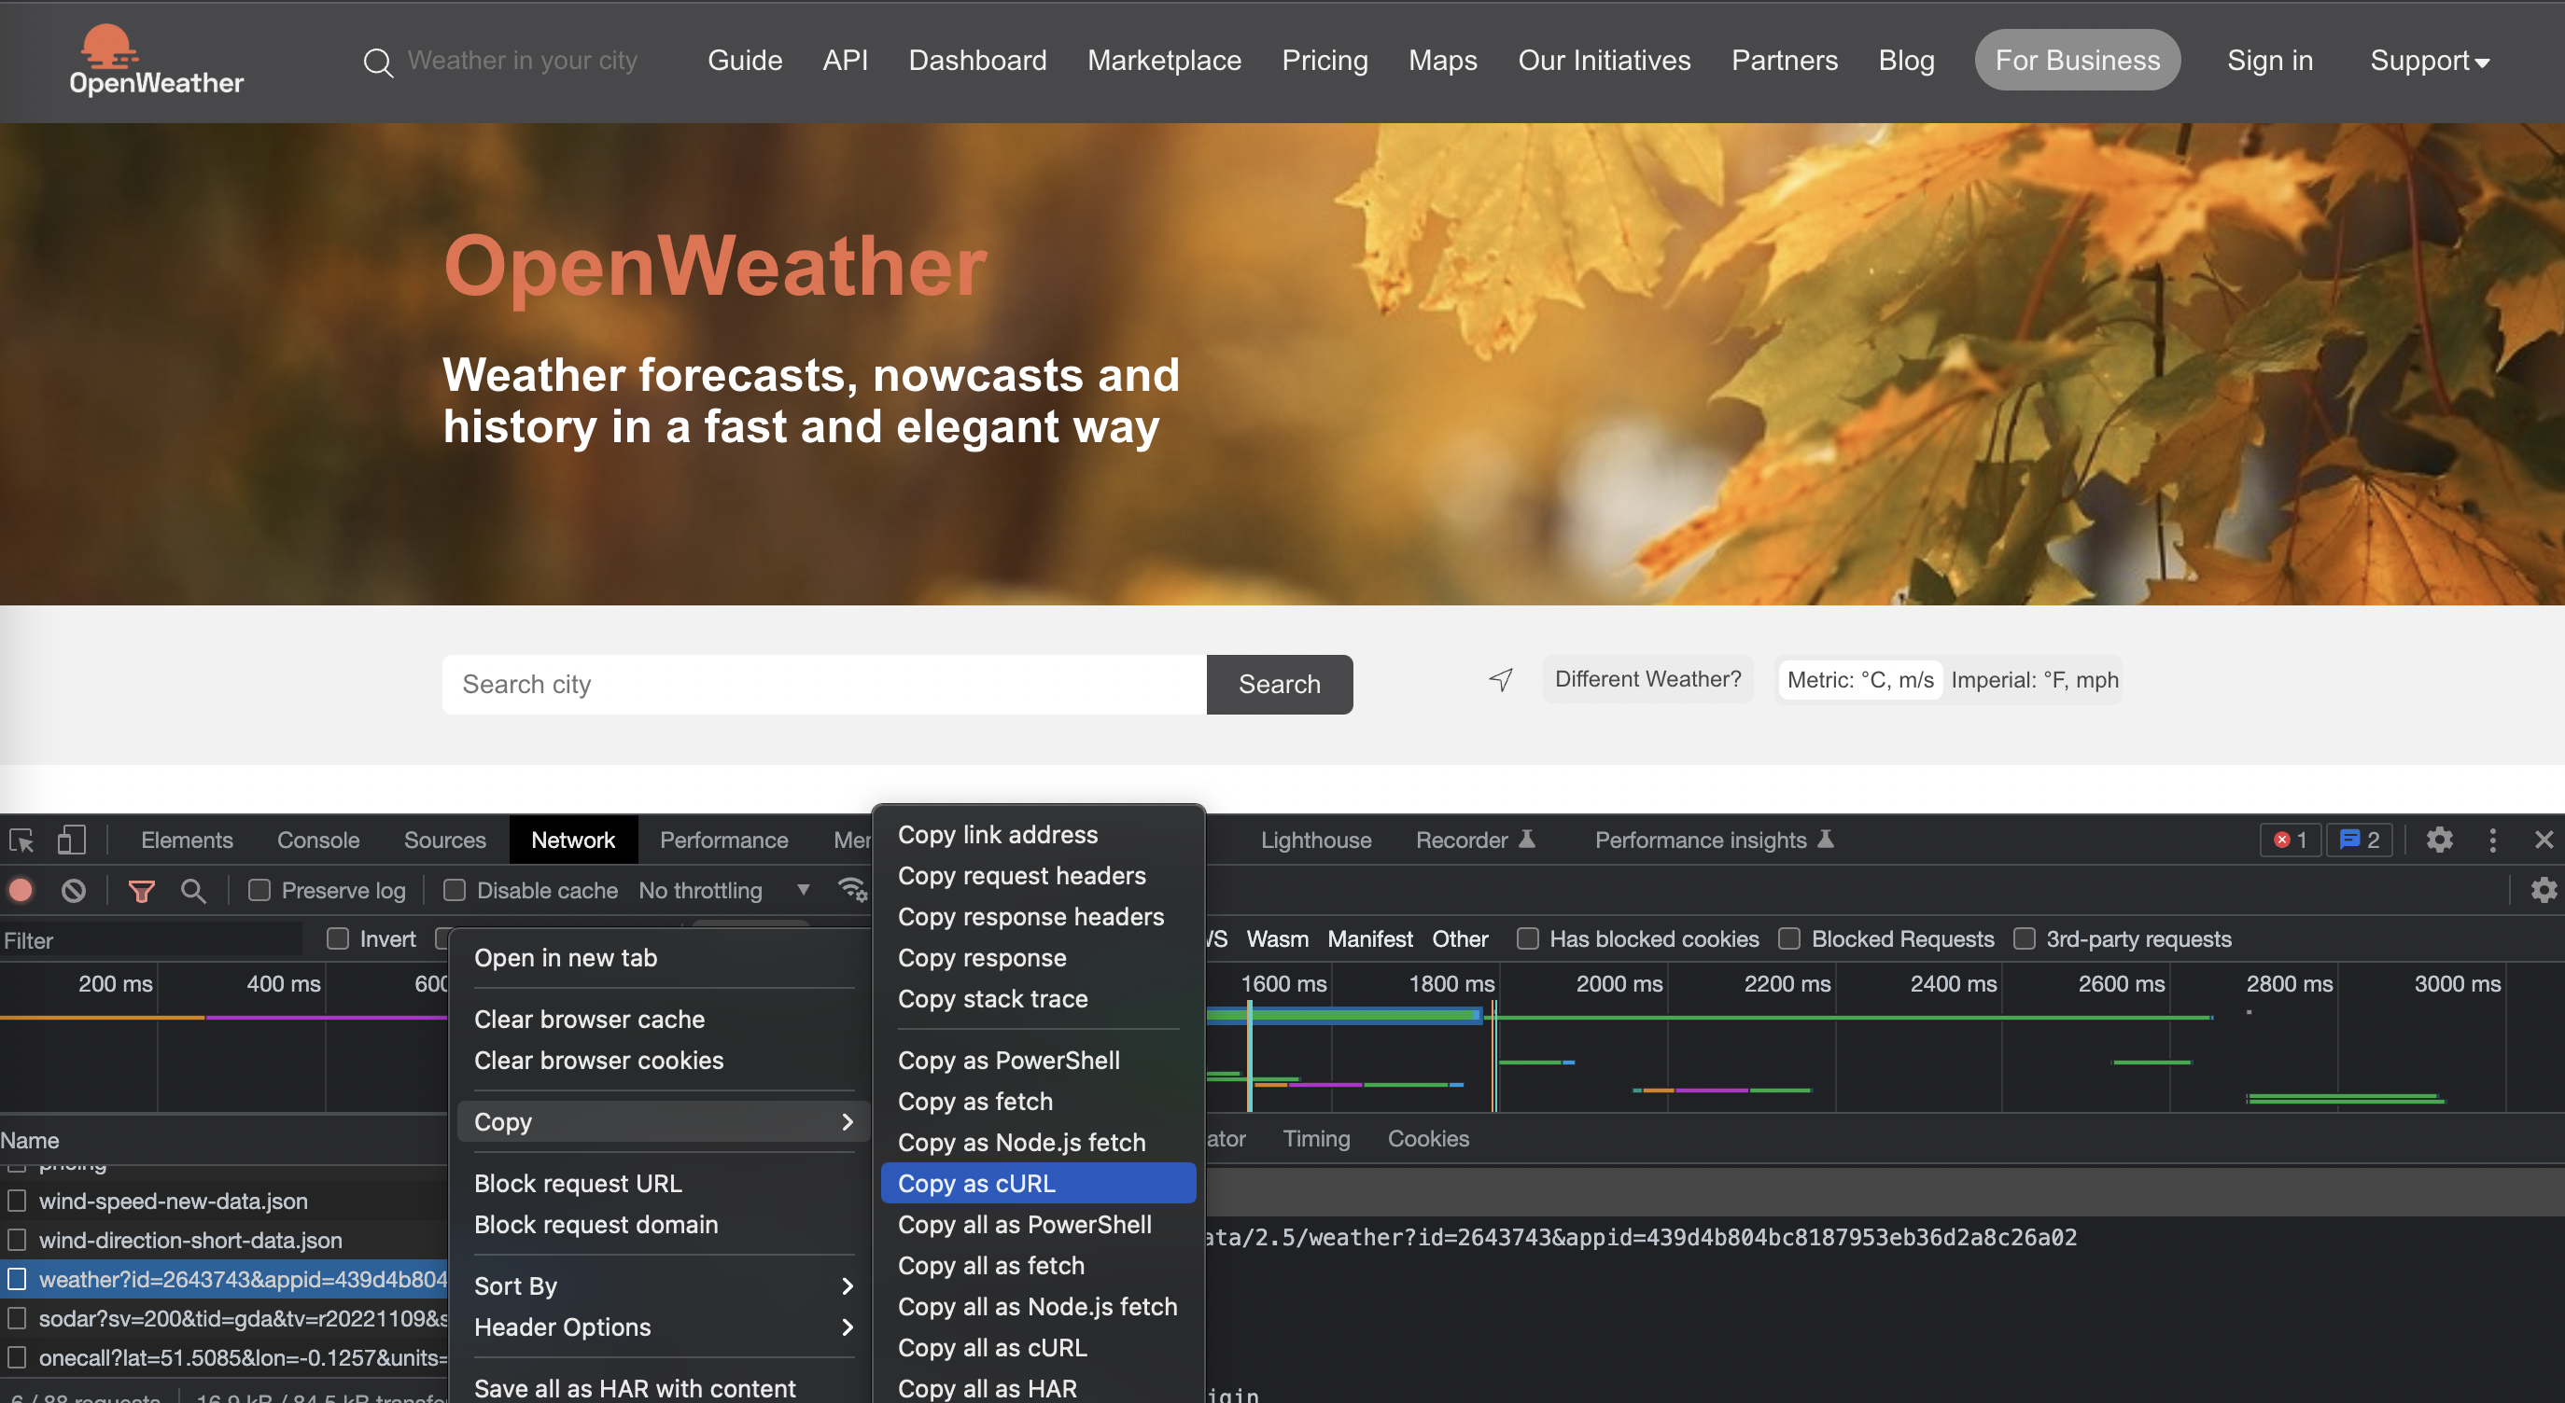
Task: Filter by Wasm resource type
Action: coord(1278,939)
